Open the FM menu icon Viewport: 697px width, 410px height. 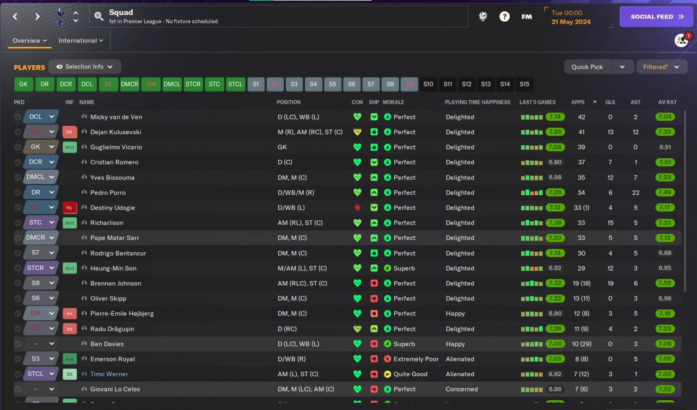527,16
